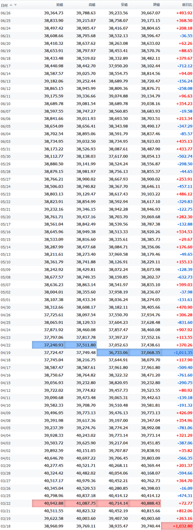Click the 安値 column header
193x530 pixels.
coord(124,5)
